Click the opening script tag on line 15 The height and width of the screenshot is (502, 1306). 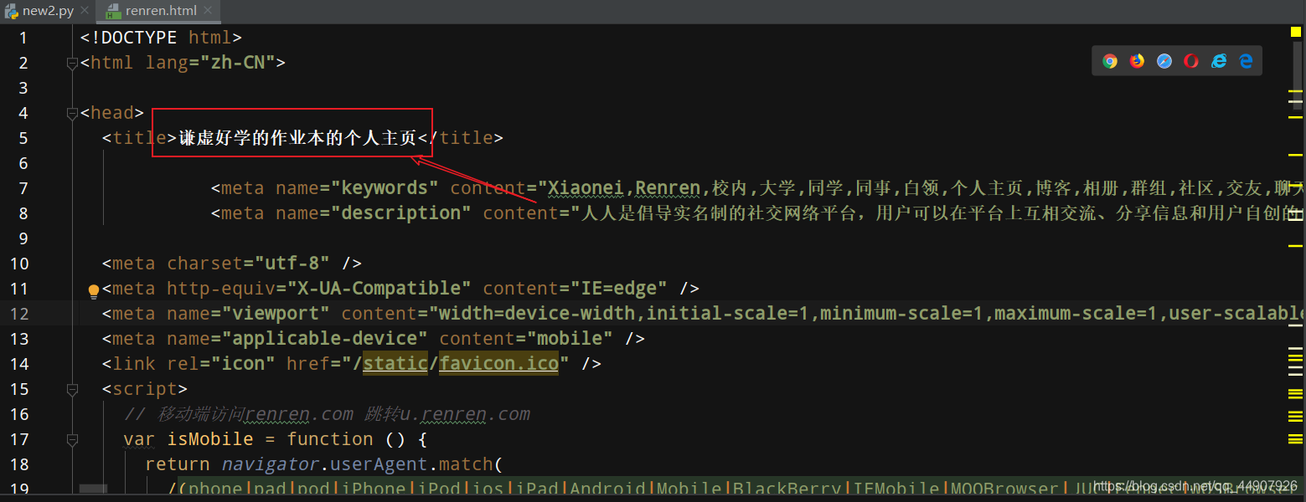(145, 389)
